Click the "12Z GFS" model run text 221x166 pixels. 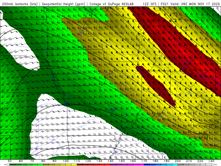pyautogui.click(x=149, y=4)
